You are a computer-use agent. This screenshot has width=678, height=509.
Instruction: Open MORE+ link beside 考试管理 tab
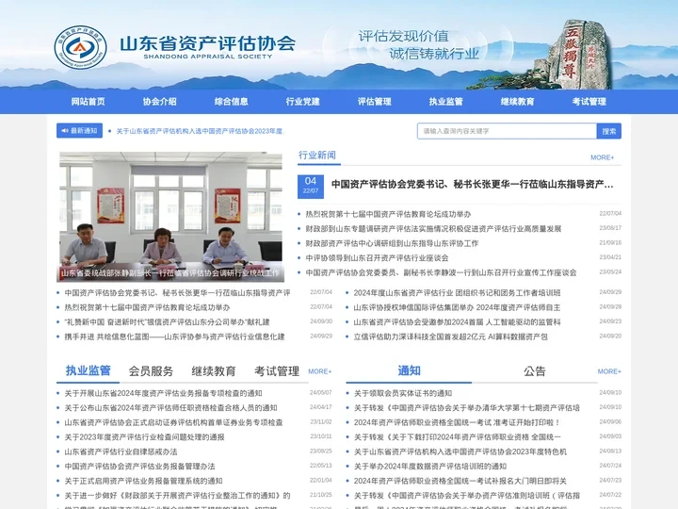[x=320, y=371]
